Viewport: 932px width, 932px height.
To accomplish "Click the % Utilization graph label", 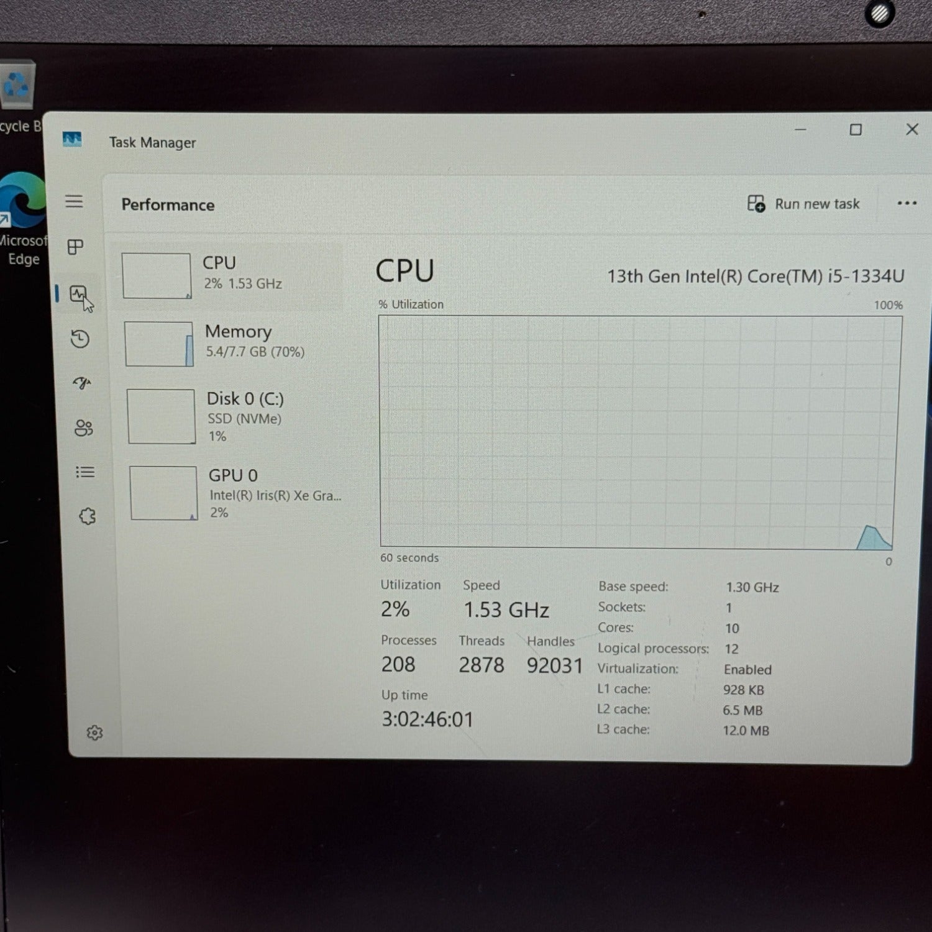I will point(411,304).
